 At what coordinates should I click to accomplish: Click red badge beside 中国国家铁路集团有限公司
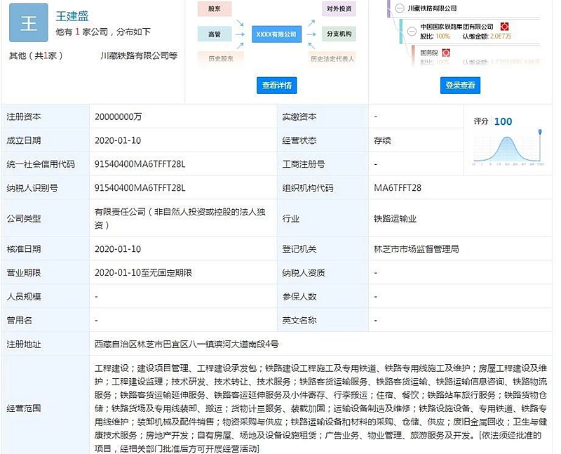click(504, 27)
